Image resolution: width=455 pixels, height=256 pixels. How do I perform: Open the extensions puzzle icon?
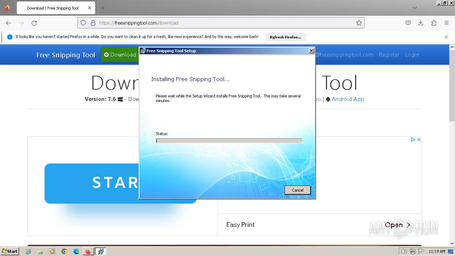[x=434, y=23]
